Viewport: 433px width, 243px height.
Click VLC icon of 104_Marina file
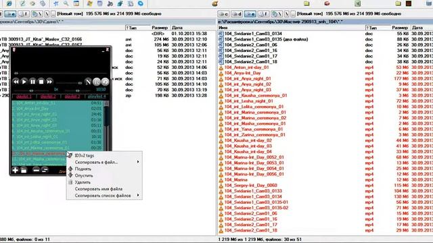click(221, 180)
